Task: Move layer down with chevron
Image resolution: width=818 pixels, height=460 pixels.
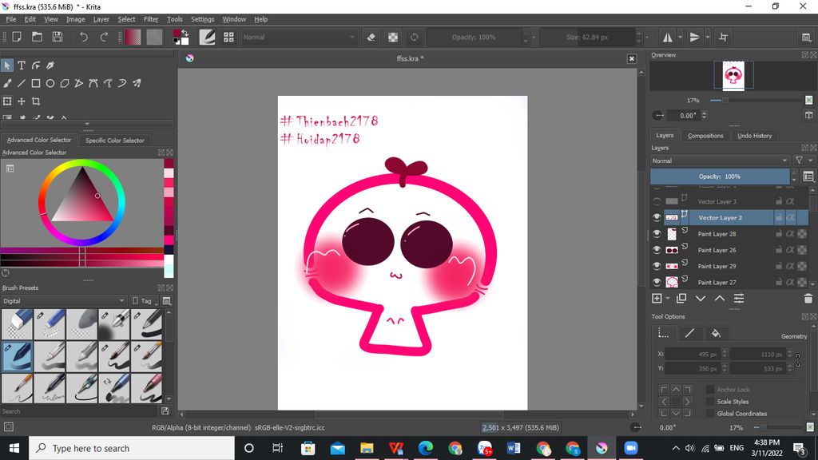Action: click(701, 299)
